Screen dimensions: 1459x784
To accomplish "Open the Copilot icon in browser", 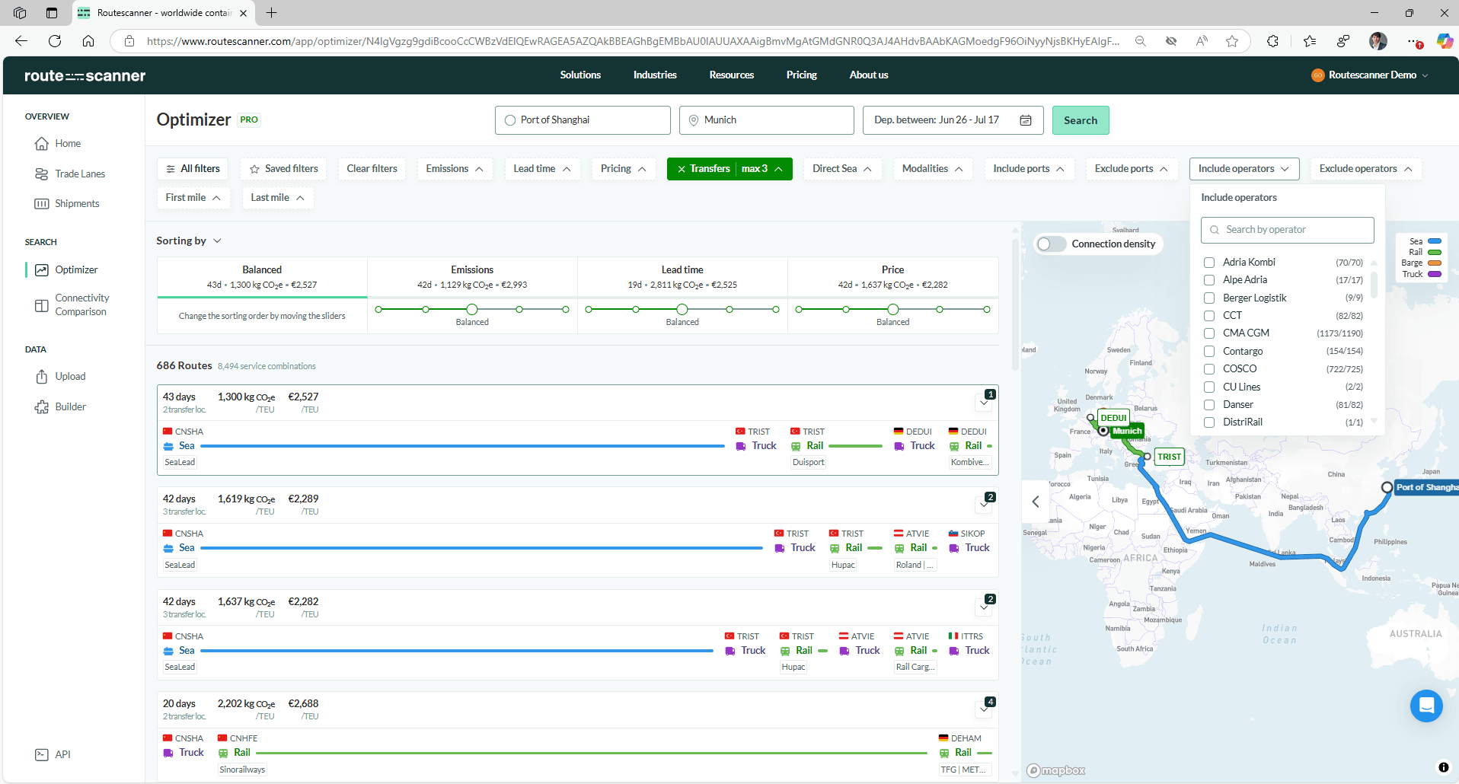I will (x=1445, y=41).
